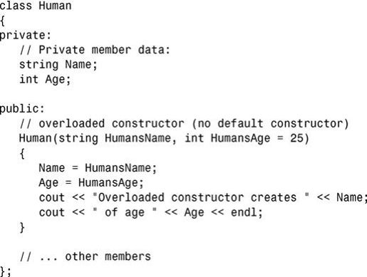Click the string Name declaration
Screen dimensions: 367x277
[58, 65]
